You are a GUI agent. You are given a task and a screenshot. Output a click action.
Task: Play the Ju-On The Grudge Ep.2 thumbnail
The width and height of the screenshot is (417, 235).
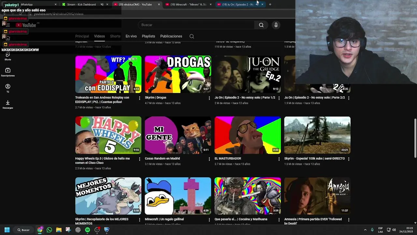click(248, 74)
